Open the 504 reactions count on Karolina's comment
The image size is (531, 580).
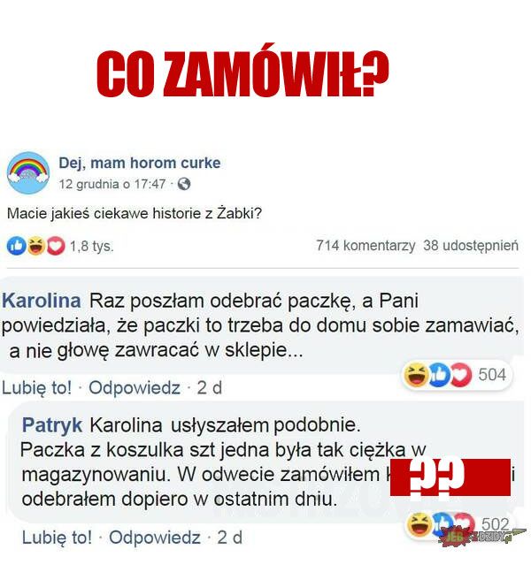(492, 375)
